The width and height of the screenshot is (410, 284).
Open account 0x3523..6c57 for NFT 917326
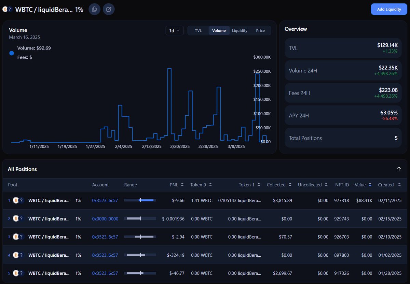pyautogui.click(x=105, y=273)
